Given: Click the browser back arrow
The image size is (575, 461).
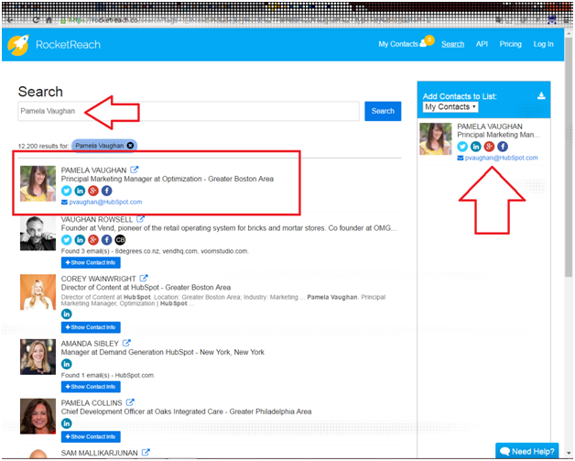Looking at the screenshot, I should click(10, 20).
